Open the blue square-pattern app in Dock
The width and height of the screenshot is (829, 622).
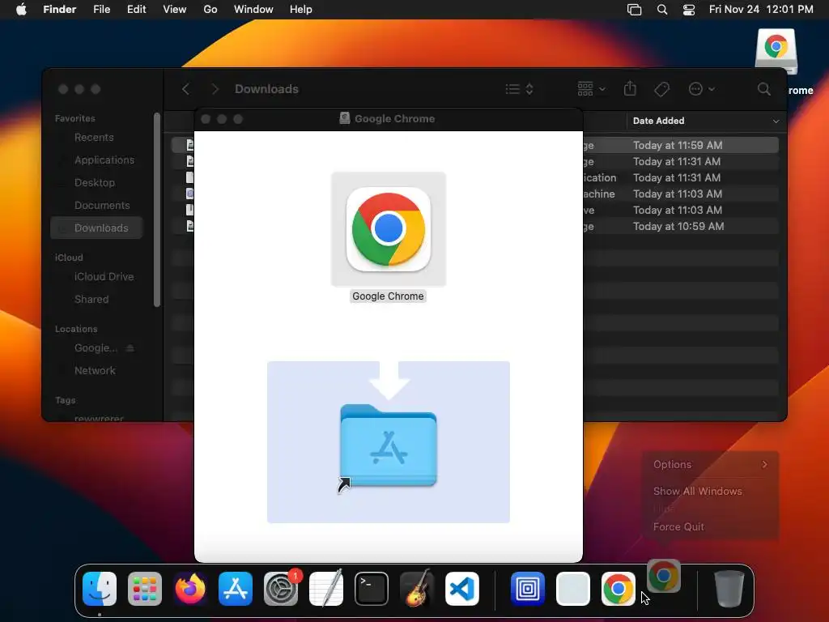(x=528, y=589)
